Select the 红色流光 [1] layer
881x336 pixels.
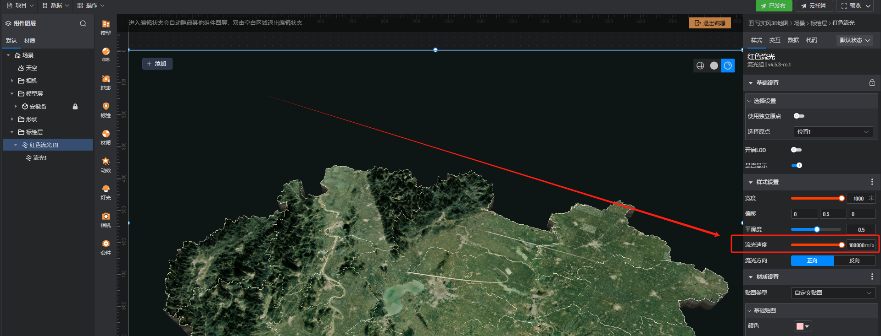[48, 145]
